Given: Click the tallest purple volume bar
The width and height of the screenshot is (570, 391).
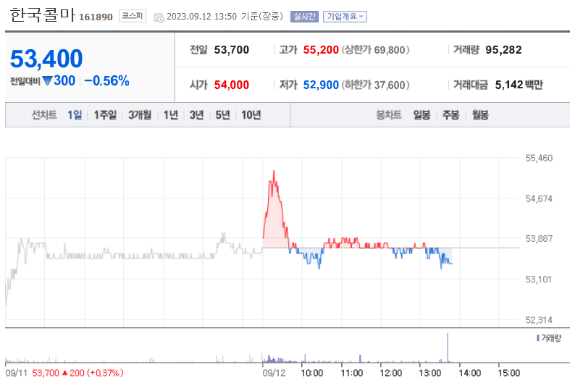Looking at the screenshot, I should coord(448,348).
